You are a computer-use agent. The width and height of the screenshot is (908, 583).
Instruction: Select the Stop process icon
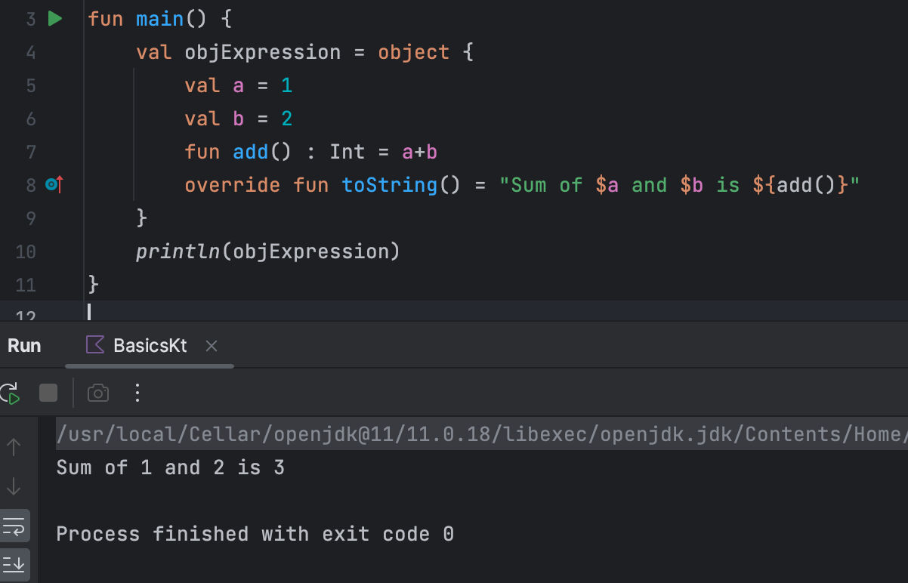pyautogui.click(x=47, y=393)
